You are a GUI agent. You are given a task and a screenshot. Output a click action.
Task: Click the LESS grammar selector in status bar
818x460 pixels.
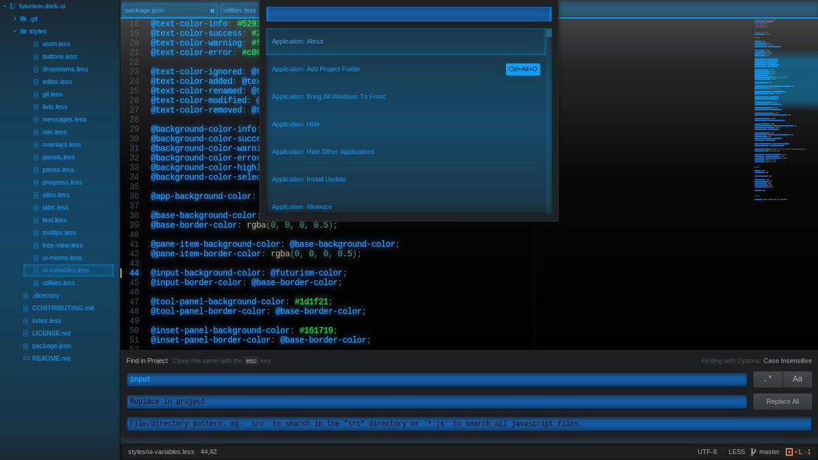point(736,452)
